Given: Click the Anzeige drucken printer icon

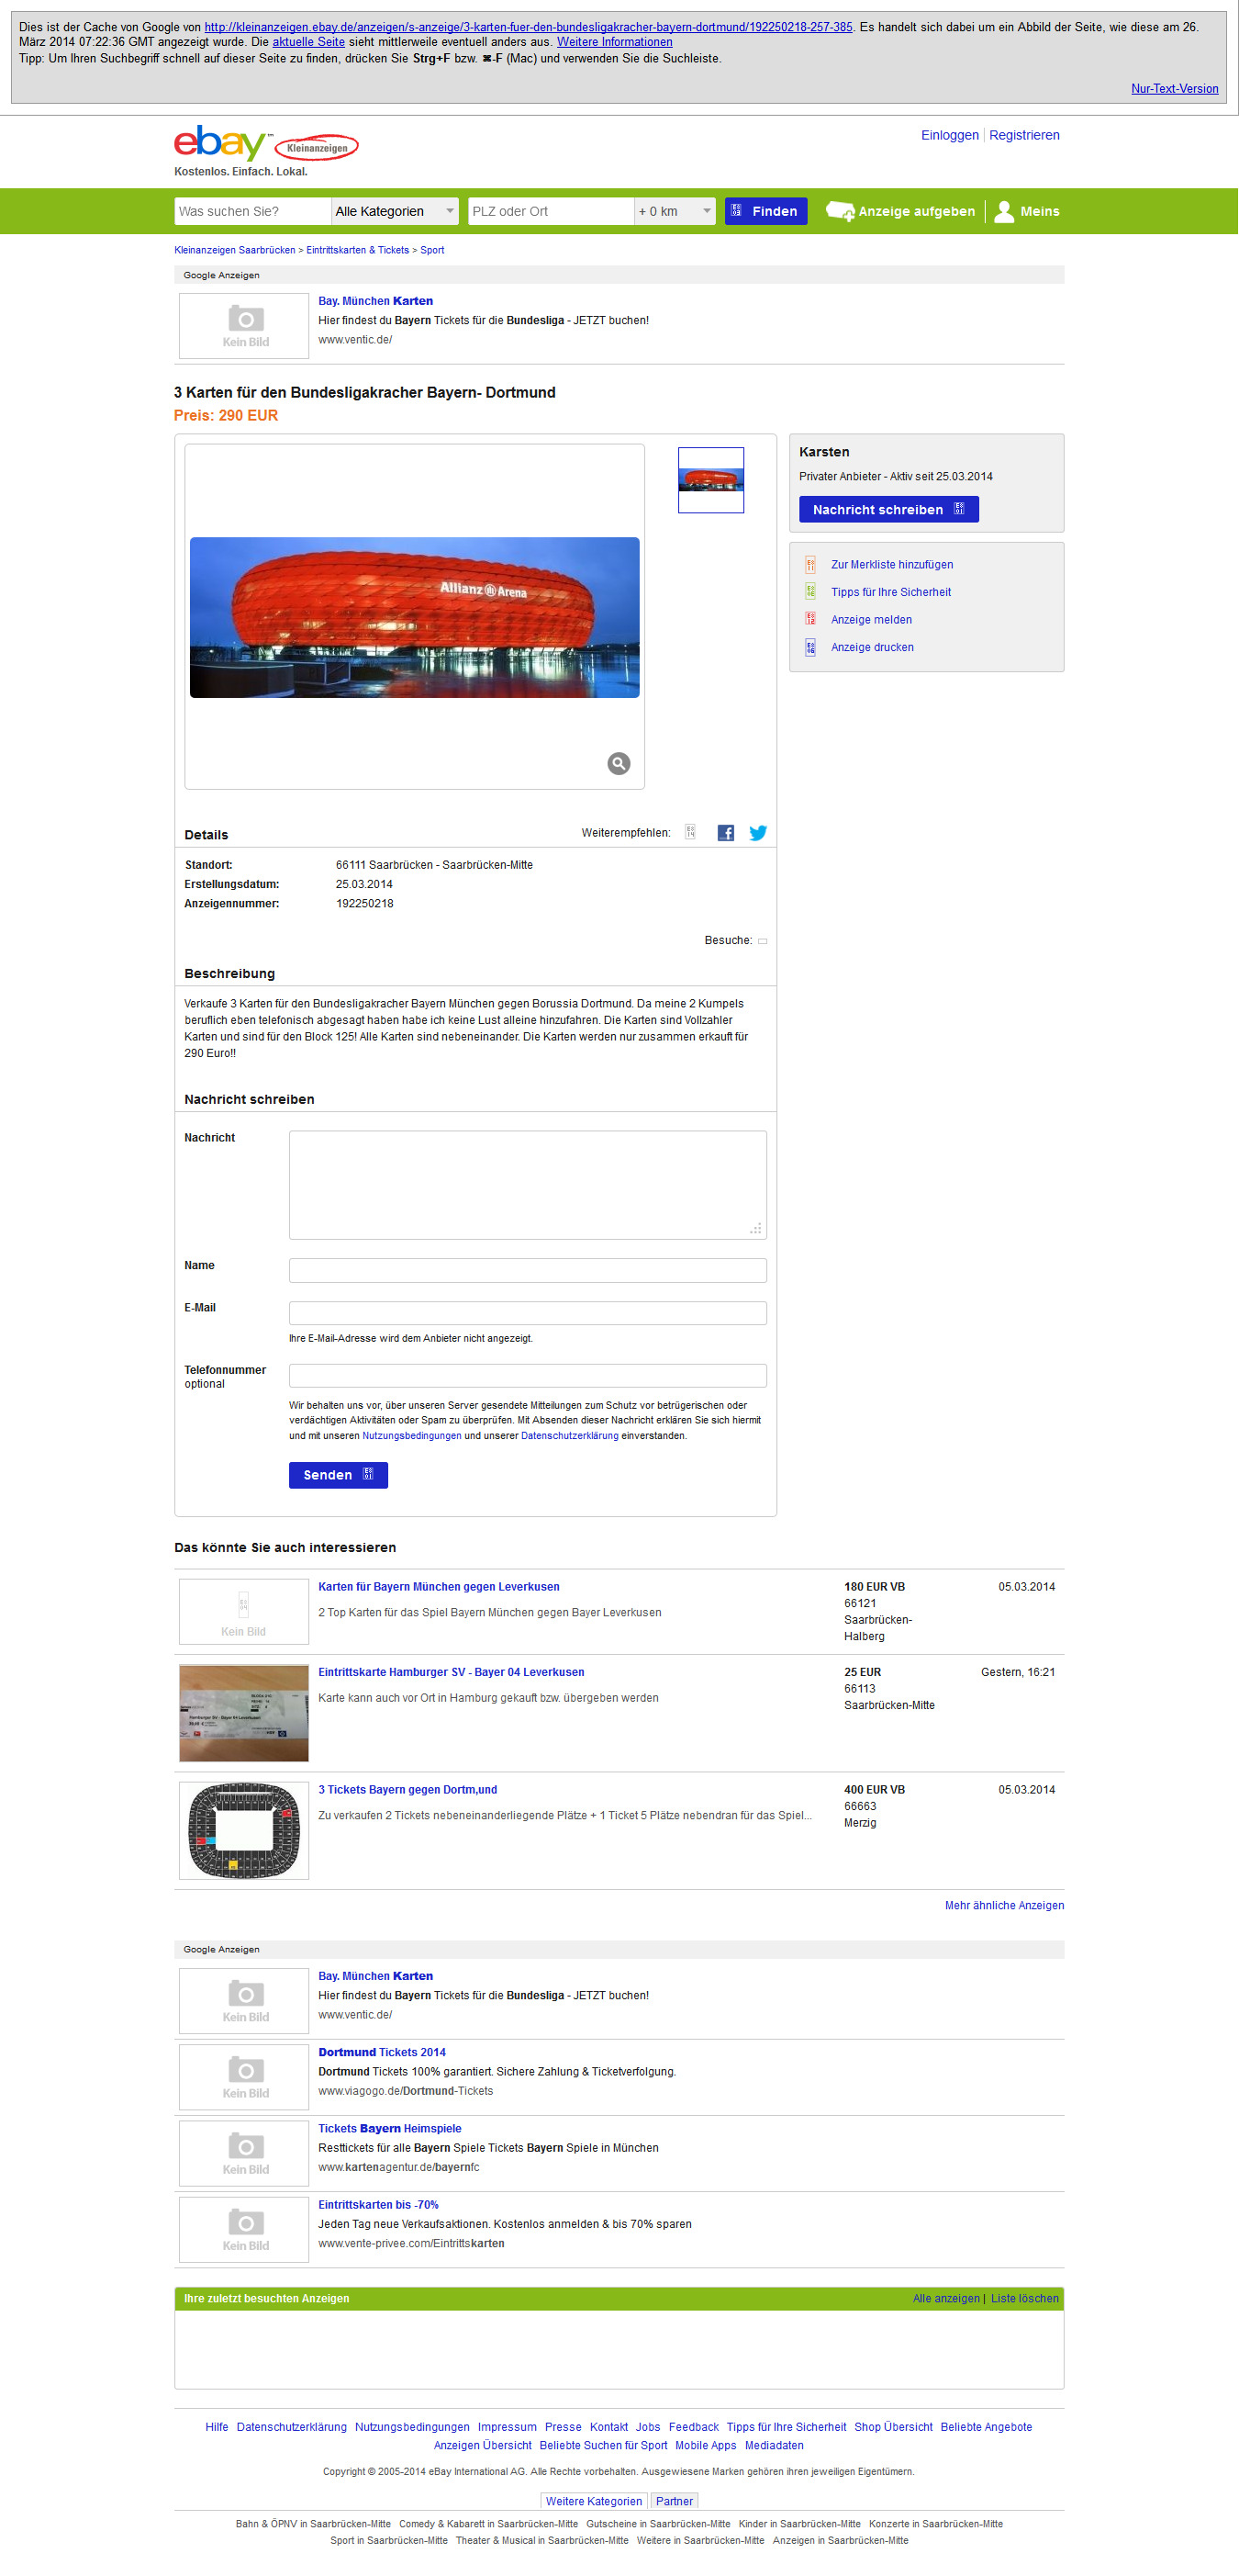Looking at the screenshot, I should click(x=810, y=647).
